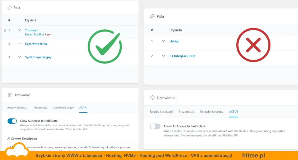Screen dimensions: 298x160
Task: Disable Allow AI Access toggle in left panel
Action: tap(12, 121)
